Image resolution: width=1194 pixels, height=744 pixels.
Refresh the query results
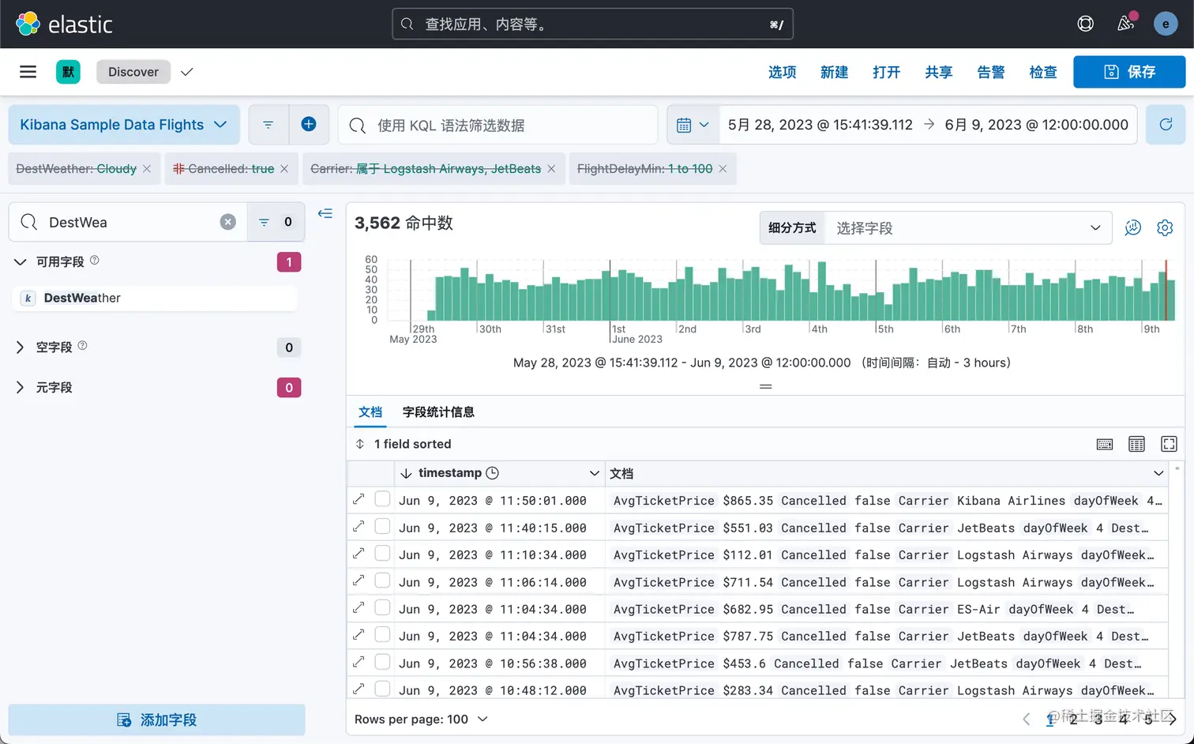coord(1166,125)
